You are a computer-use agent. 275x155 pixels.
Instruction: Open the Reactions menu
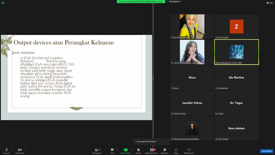coord(165,151)
